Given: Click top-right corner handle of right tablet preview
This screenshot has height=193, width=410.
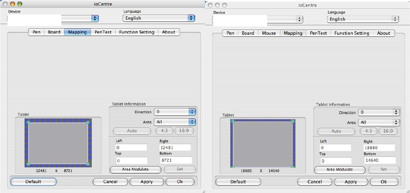Looking at the screenshot, I should click(x=293, y=121).
